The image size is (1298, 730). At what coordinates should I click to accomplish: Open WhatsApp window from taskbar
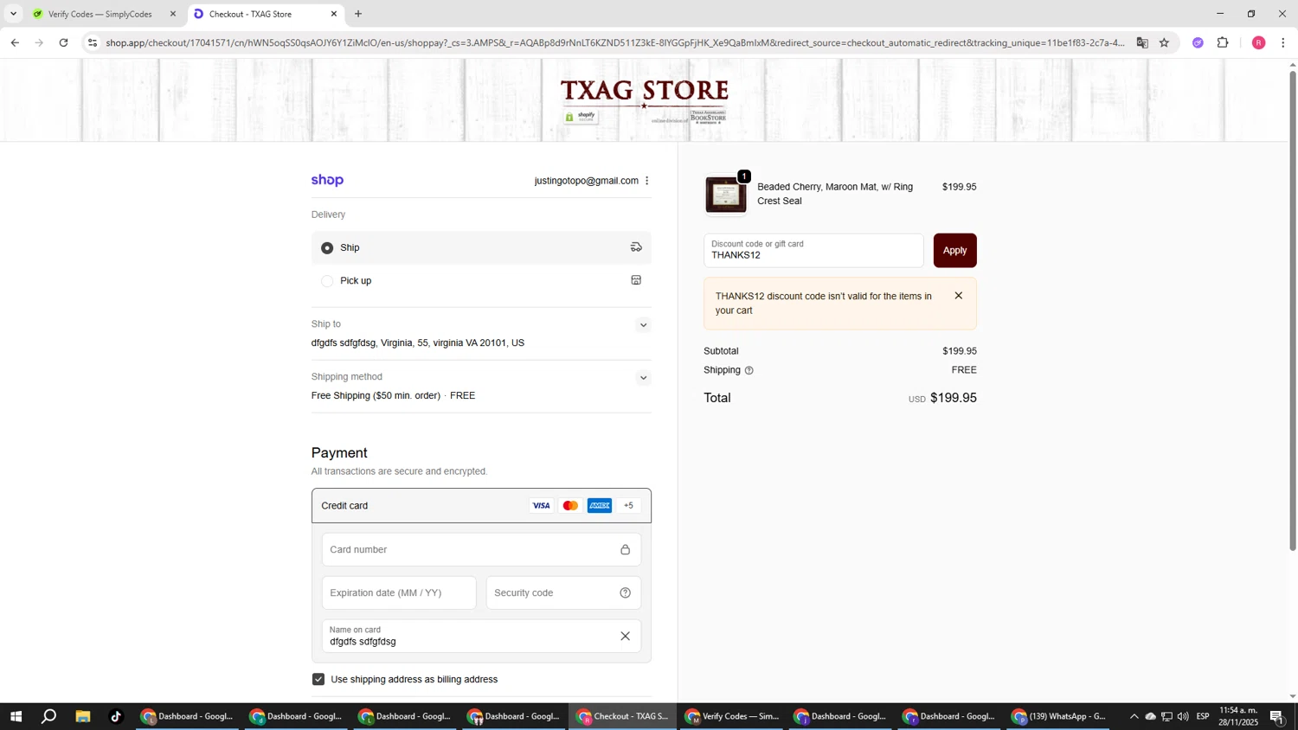coord(1059,716)
